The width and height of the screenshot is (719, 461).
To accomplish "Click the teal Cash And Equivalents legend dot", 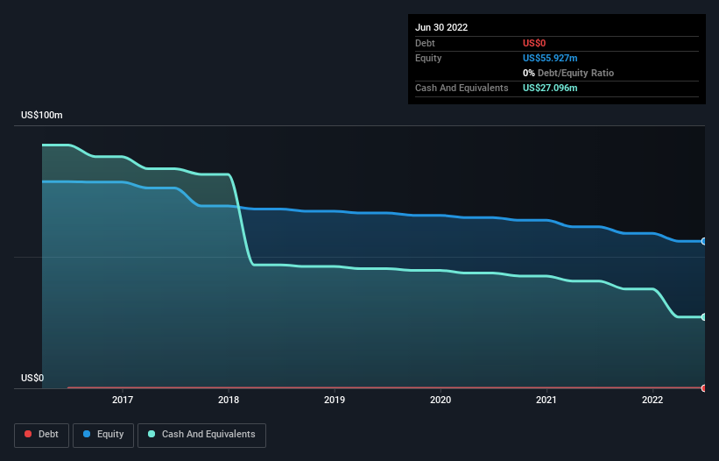I will [152, 434].
